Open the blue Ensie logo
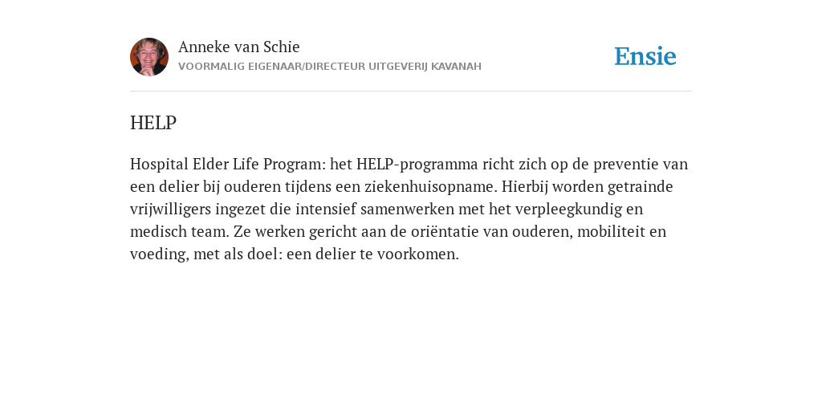Screen dimensions: 822x411 pyautogui.click(x=645, y=56)
